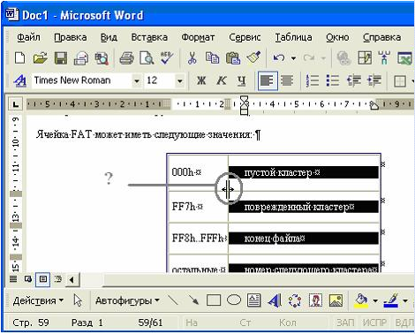Choose the Select Objects arrow tool

pos(78,300)
